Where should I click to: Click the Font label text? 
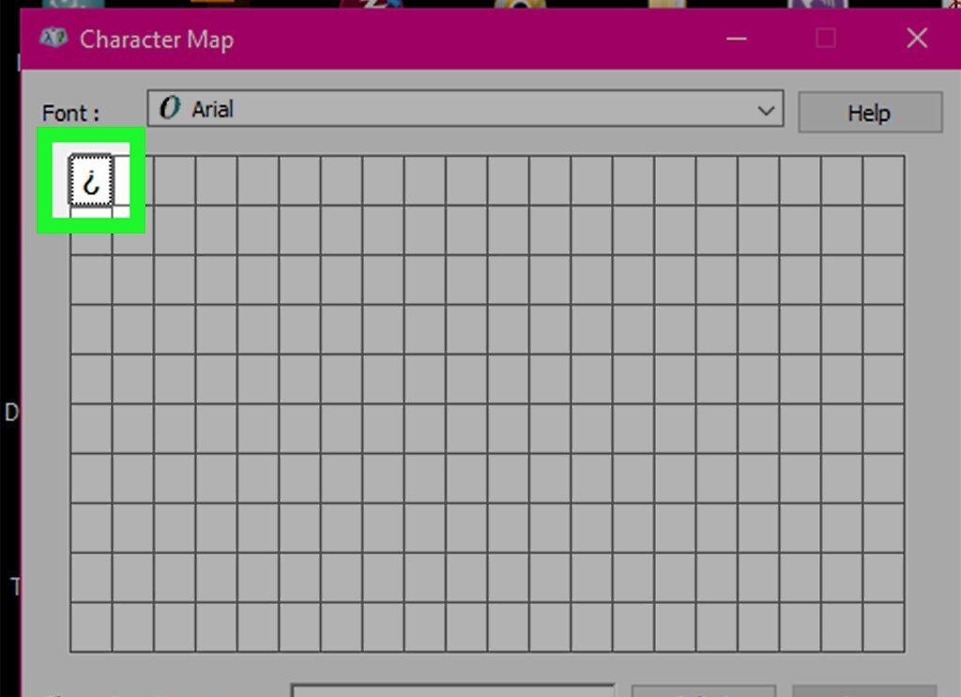pos(69,114)
